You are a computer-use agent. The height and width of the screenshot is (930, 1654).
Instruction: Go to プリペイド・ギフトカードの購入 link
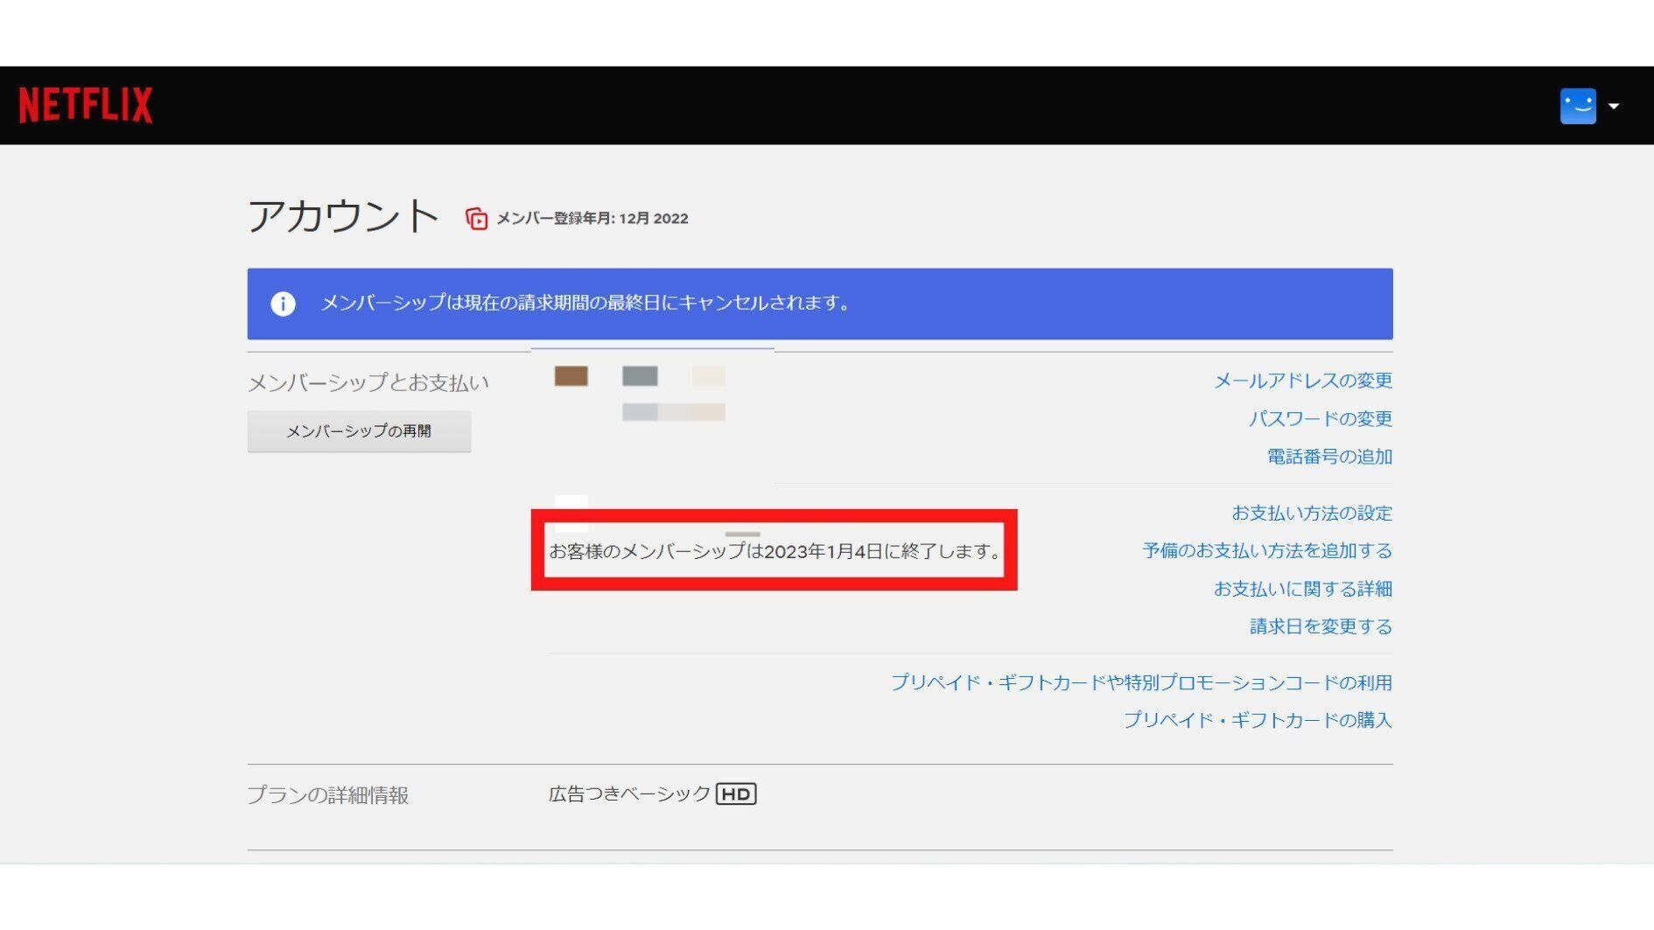pyautogui.click(x=1257, y=720)
